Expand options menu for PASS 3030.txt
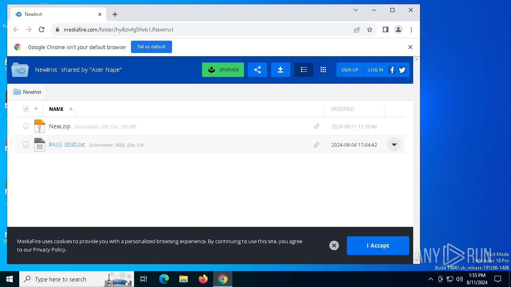The image size is (511, 287). point(394,145)
